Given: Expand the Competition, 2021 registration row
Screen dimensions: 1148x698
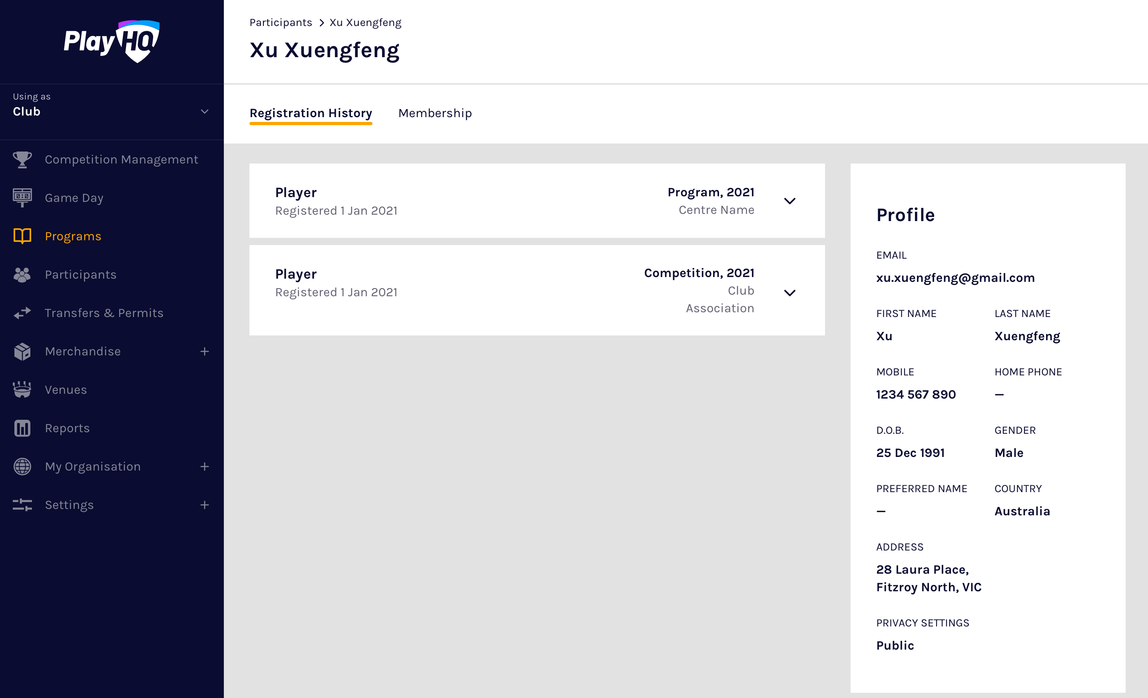Looking at the screenshot, I should 789,293.
